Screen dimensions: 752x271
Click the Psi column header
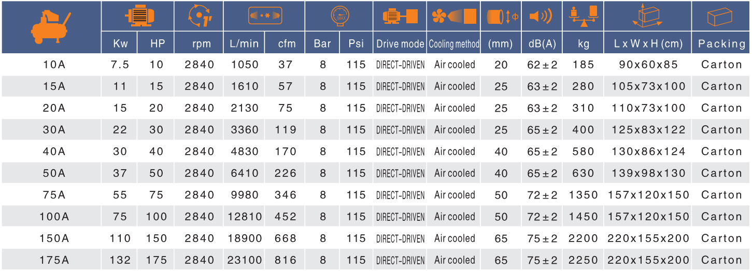tap(356, 44)
